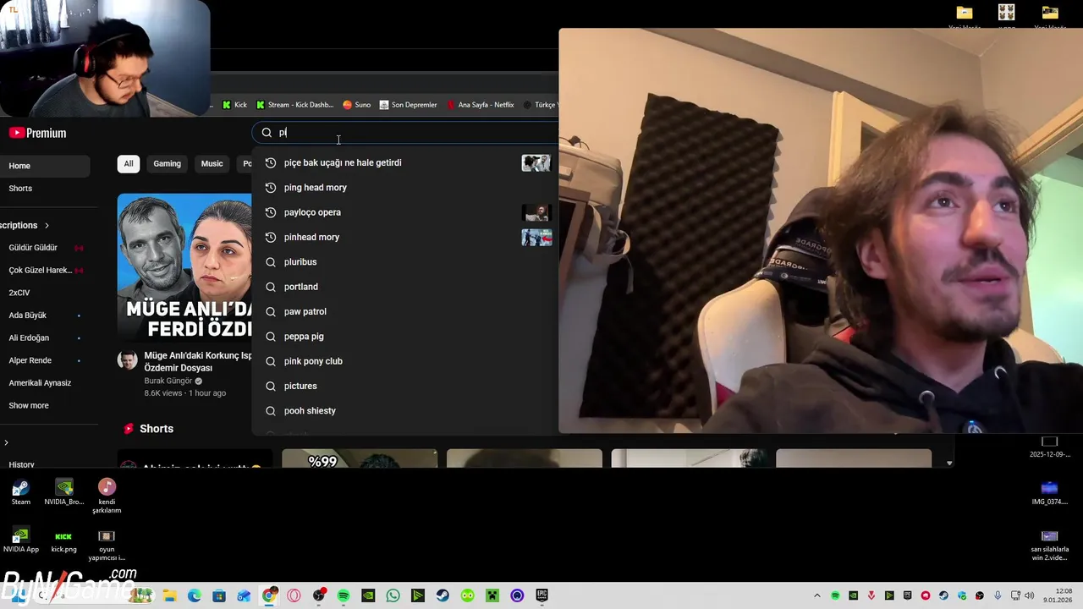The height and width of the screenshot is (609, 1083).
Task: Open NVIDIA Broadcast desktop shortcut
Action: [64, 493]
